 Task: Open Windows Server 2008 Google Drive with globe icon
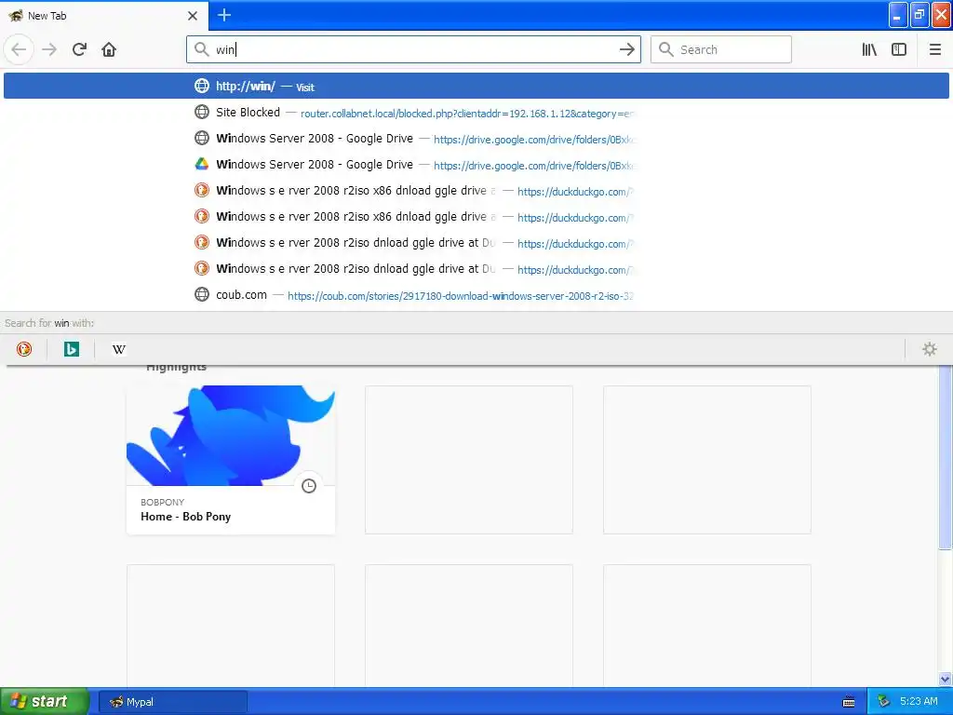(x=476, y=138)
